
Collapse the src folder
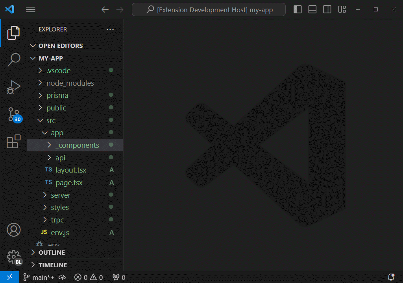click(75, 120)
